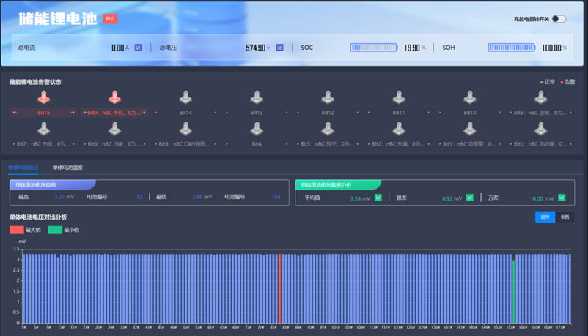Image resolution: width=588 pixels, height=336 pixels.
Task: Toggle the red 最大值 legend swatch
Action: [17, 230]
